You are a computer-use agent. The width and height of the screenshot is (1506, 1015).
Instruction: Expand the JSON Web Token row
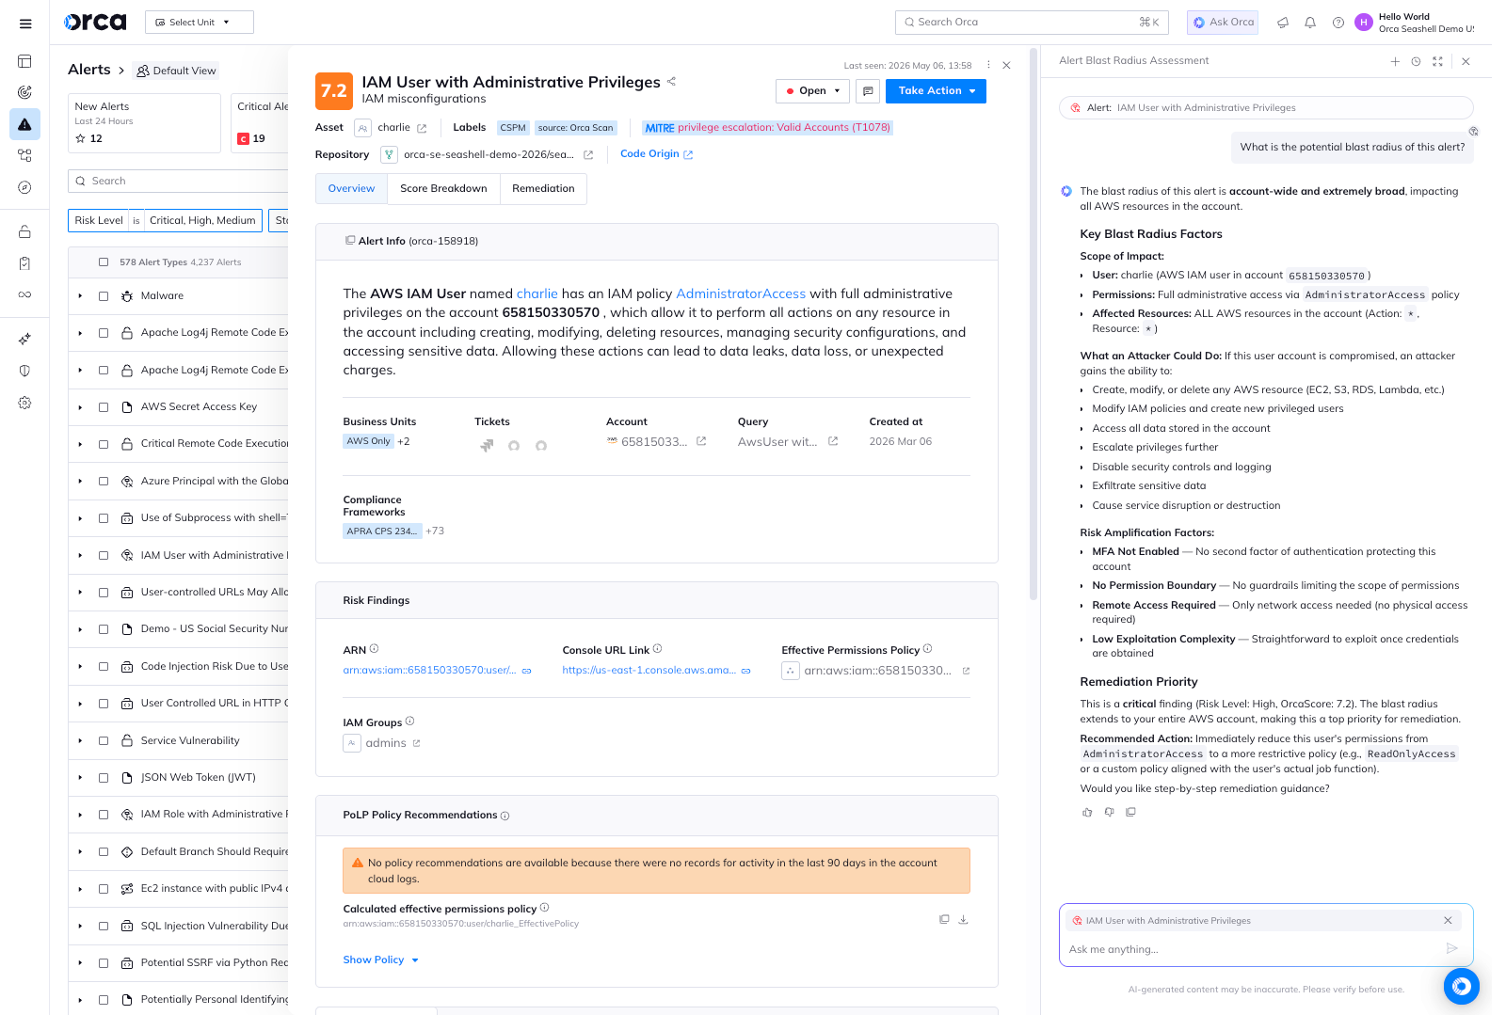click(x=80, y=778)
